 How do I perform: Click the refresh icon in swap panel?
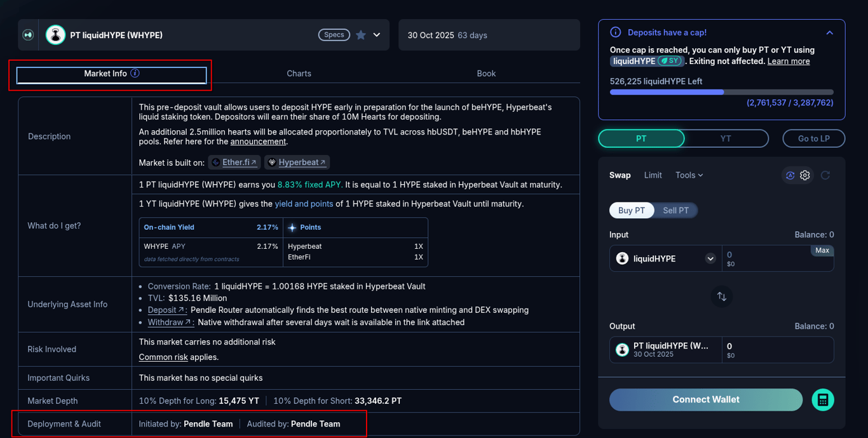825,175
